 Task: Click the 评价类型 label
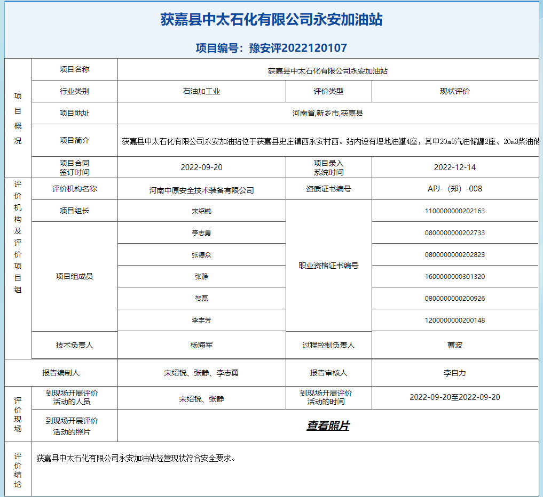click(329, 91)
